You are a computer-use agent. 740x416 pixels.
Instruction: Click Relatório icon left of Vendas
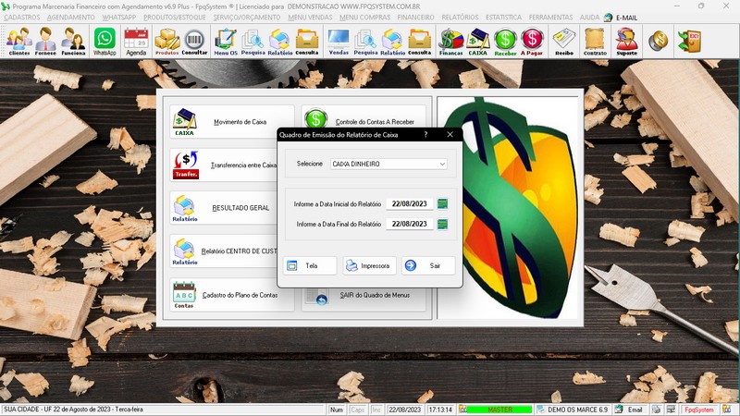point(280,42)
